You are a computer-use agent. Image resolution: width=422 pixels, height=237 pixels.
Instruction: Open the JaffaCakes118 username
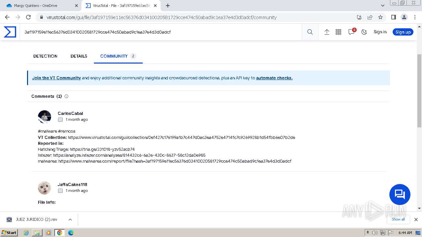click(73, 184)
